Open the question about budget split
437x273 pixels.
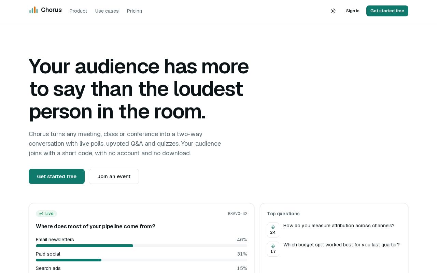[x=341, y=245]
